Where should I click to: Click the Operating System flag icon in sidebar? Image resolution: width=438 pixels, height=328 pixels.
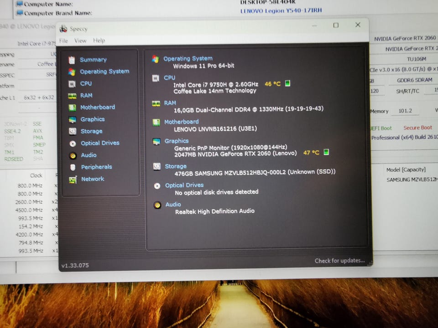(72, 72)
